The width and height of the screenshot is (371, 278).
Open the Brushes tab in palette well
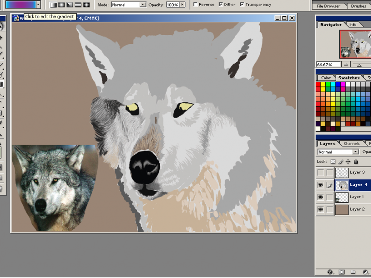tap(358, 6)
